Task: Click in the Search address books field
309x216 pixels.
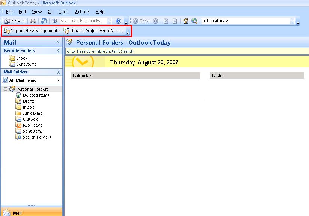Action: point(83,21)
